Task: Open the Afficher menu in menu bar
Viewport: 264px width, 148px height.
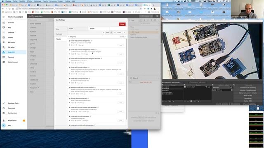Action: [x=29, y=1]
